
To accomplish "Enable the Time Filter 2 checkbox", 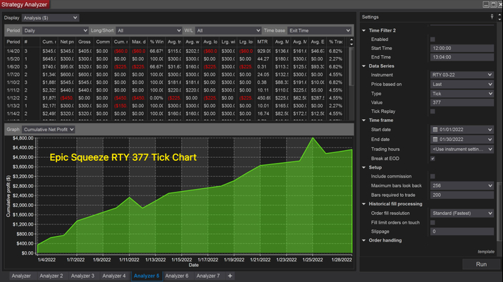I will click(433, 39).
